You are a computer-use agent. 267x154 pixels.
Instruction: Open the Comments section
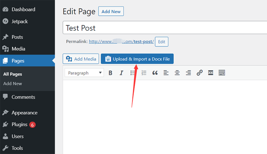tap(23, 97)
